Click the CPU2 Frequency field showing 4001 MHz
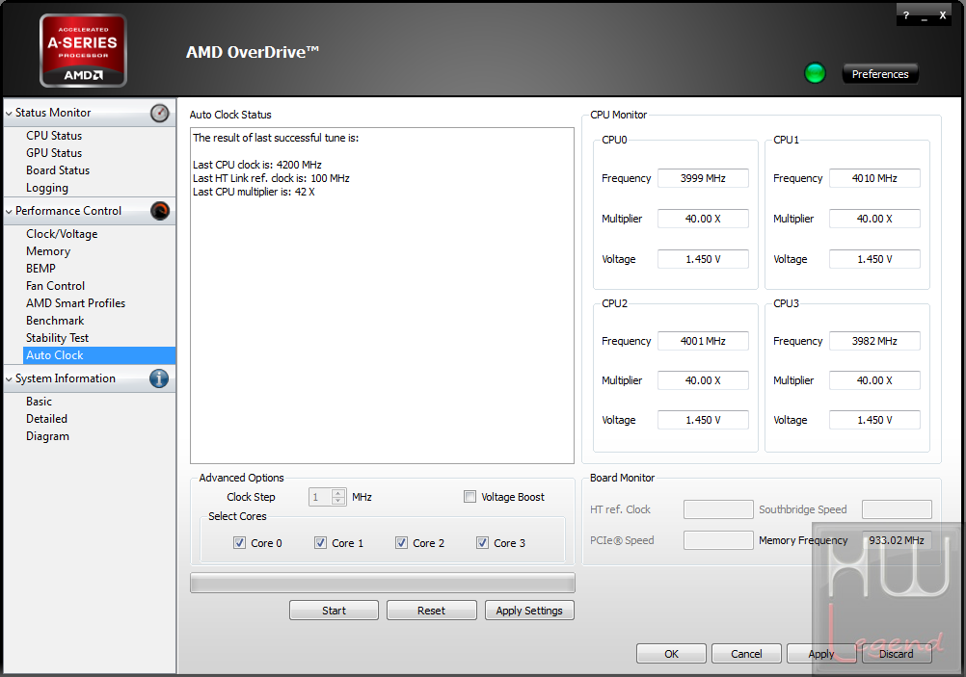Image resolution: width=966 pixels, height=677 pixels. (x=703, y=341)
